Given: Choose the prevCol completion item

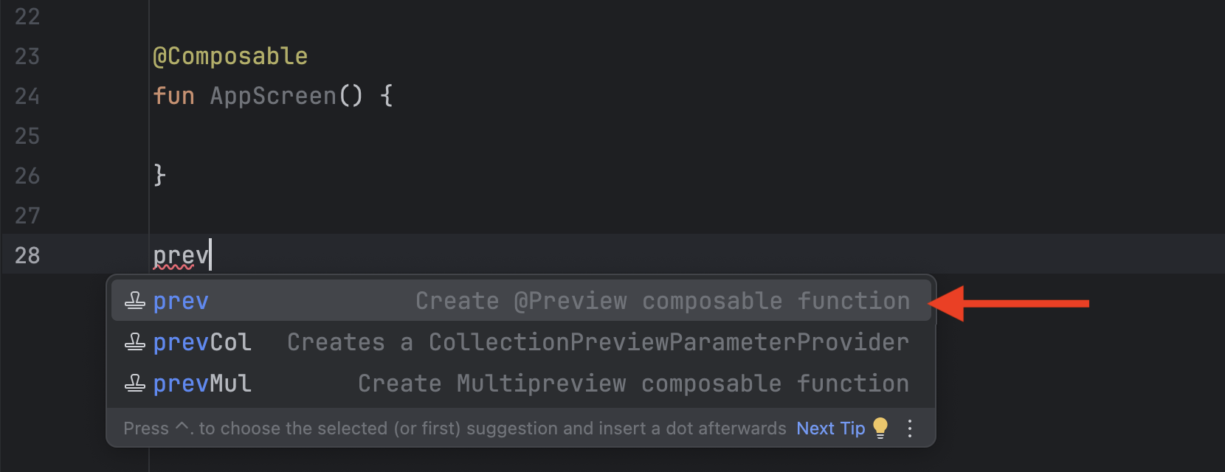Looking at the screenshot, I should point(201,342).
